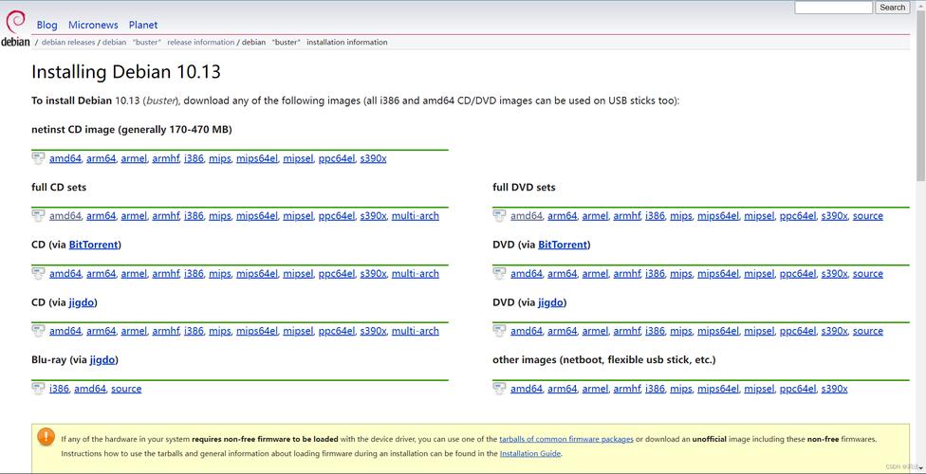Click the full CD sets download icon
Image resolution: width=926 pixels, height=474 pixels.
[x=38, y=215]
